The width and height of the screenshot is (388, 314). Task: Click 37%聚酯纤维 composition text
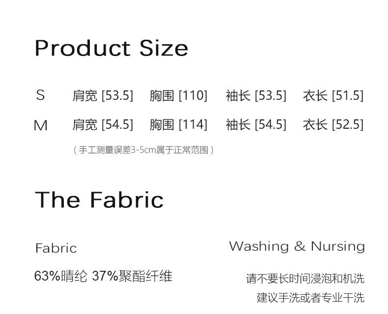[x=132, y=276]
